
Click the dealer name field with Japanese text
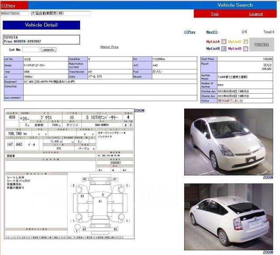[x=61, y=14]
